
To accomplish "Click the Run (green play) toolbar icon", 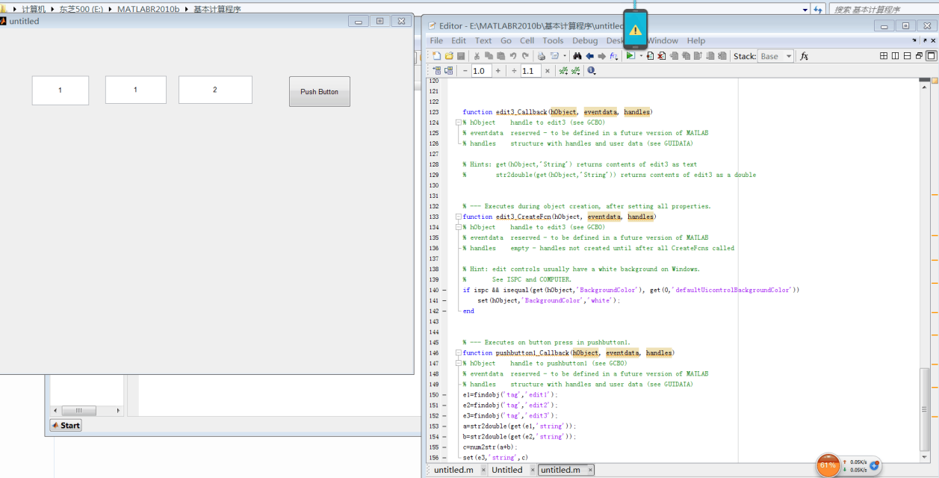I will [x=630, y=56].
